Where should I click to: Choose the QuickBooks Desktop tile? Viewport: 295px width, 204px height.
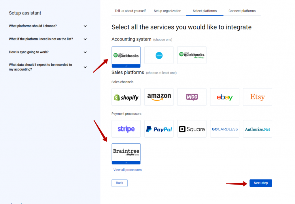[x=192, y=55]
